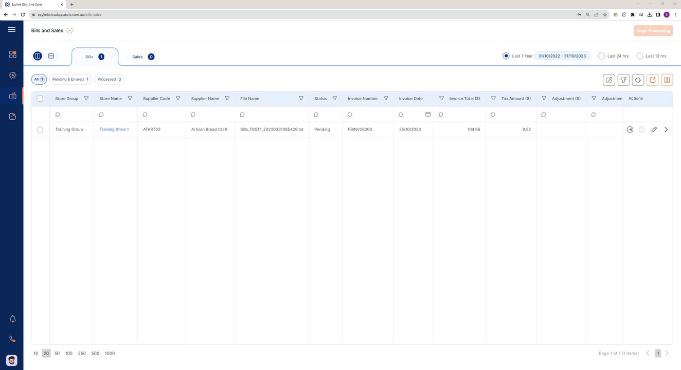The image size is (681, 370).
Task: Open the settings gear in sidebar
Action: tap(12, 75)
